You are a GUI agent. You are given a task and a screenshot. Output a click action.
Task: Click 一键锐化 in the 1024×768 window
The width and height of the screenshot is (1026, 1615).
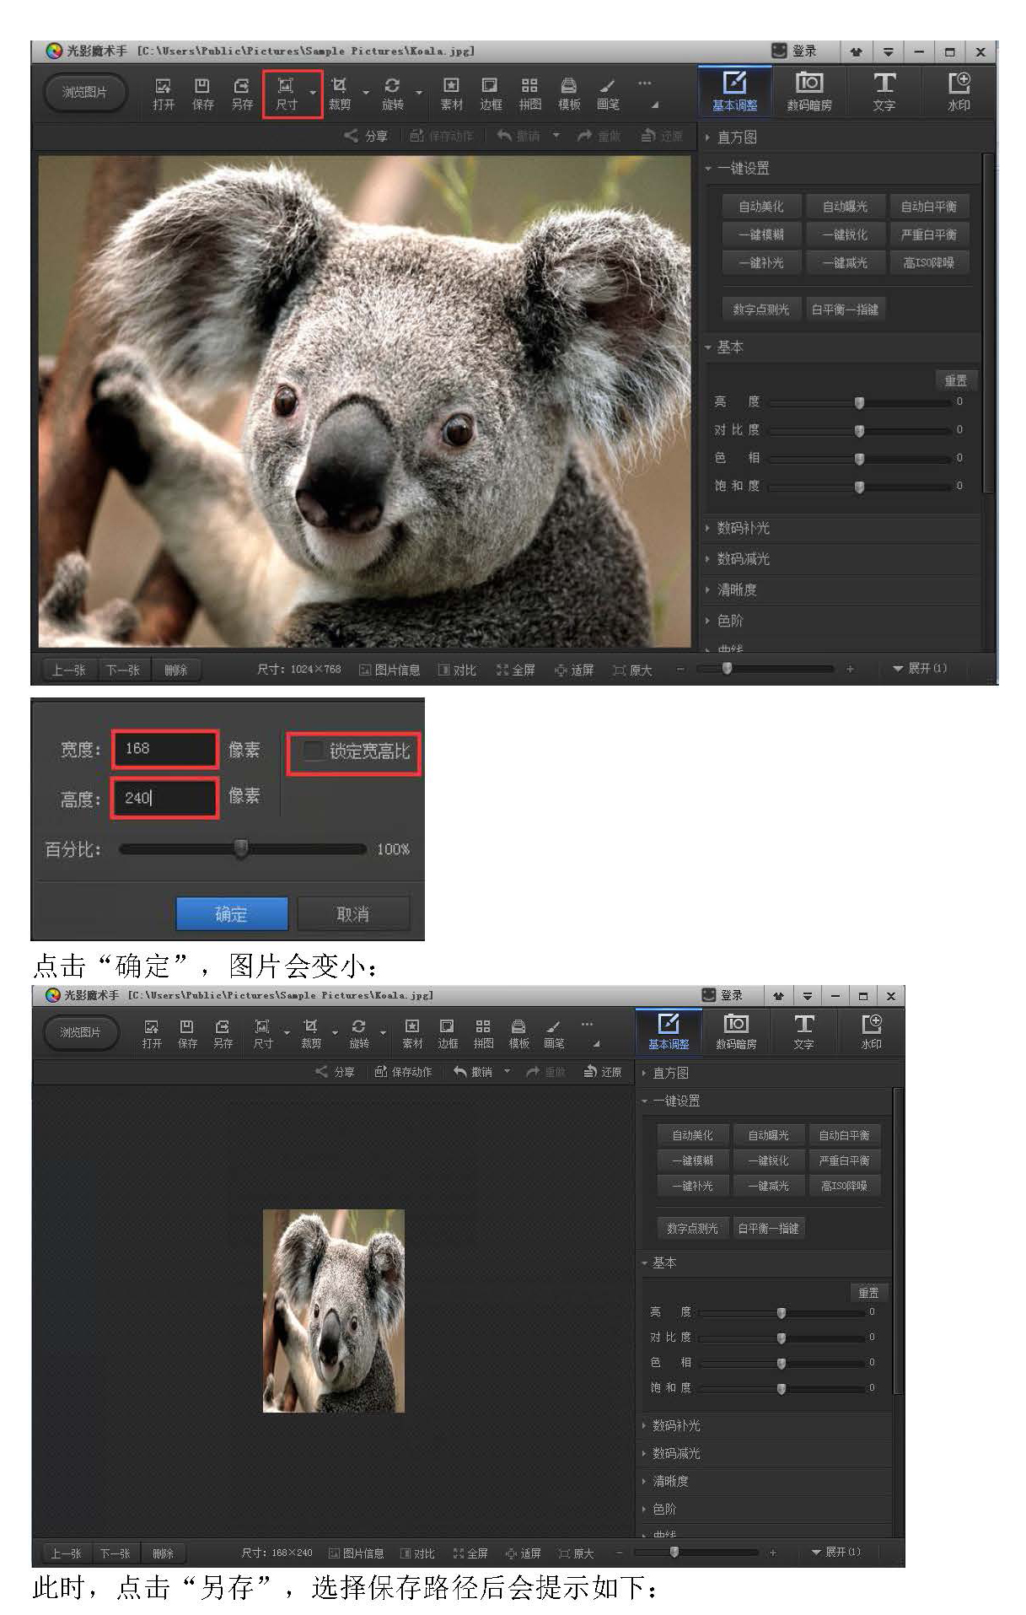point(845,234)
